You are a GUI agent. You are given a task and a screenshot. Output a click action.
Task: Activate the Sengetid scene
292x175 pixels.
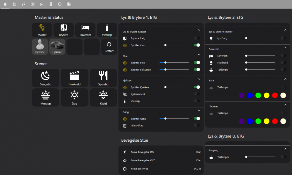[x=46, y=78]
